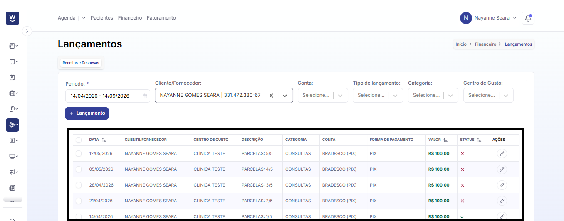This screenshot has height=221, width=564.
Task: Select the checkbox for the 28/04/2026 row
Action: 79,185
